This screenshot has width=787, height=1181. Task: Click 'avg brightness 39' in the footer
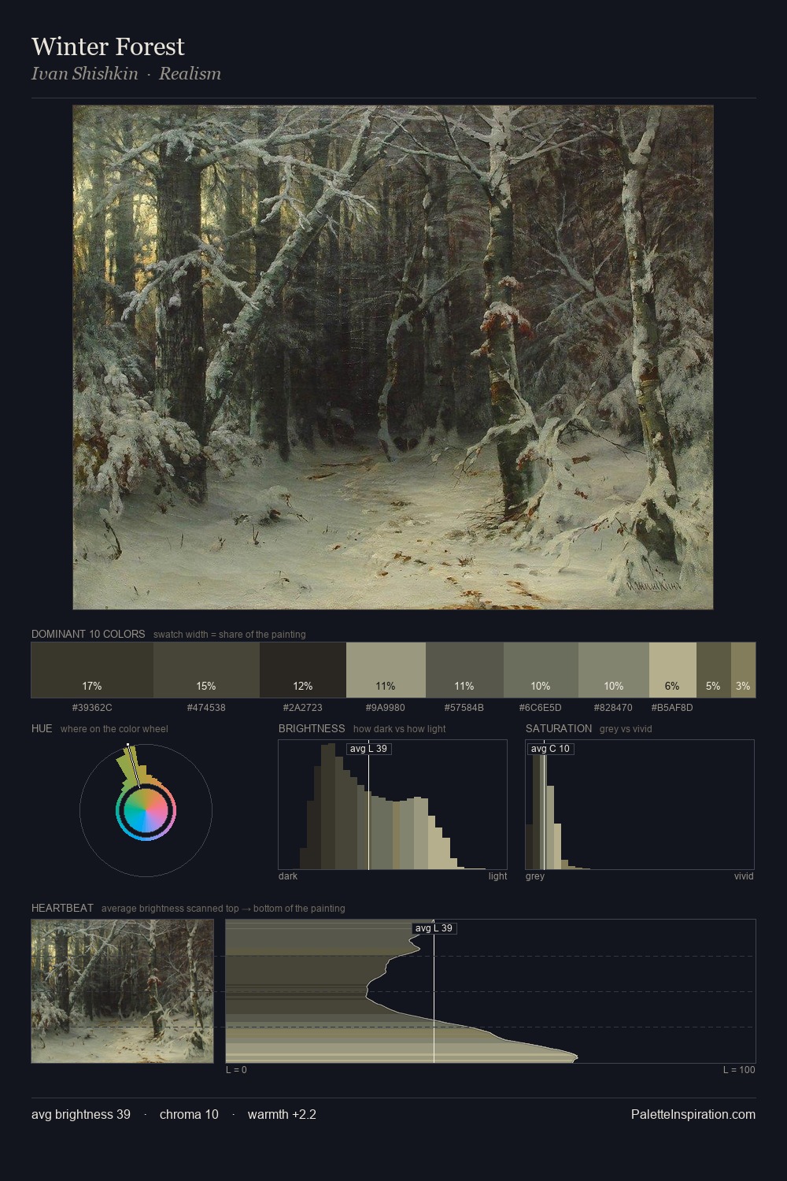tap(81, 1114)
